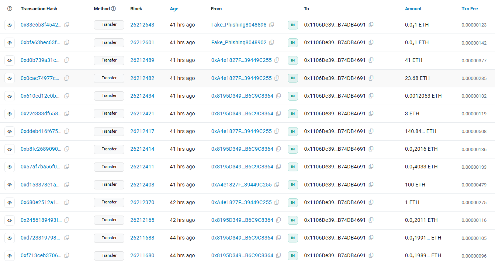The image size is (495, 262).
Task: Open block 26212165
Action: (142, 220)
